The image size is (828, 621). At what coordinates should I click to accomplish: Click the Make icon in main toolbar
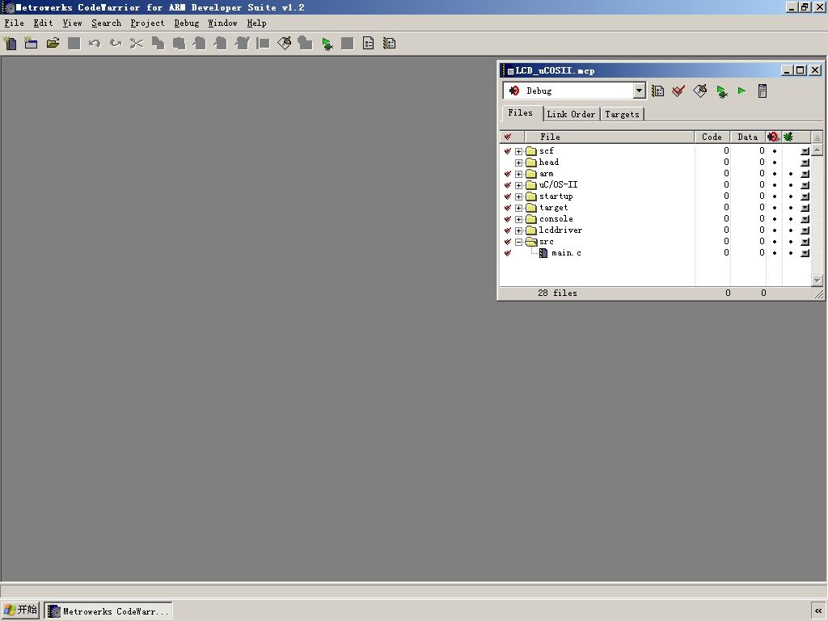click(285, 44)
